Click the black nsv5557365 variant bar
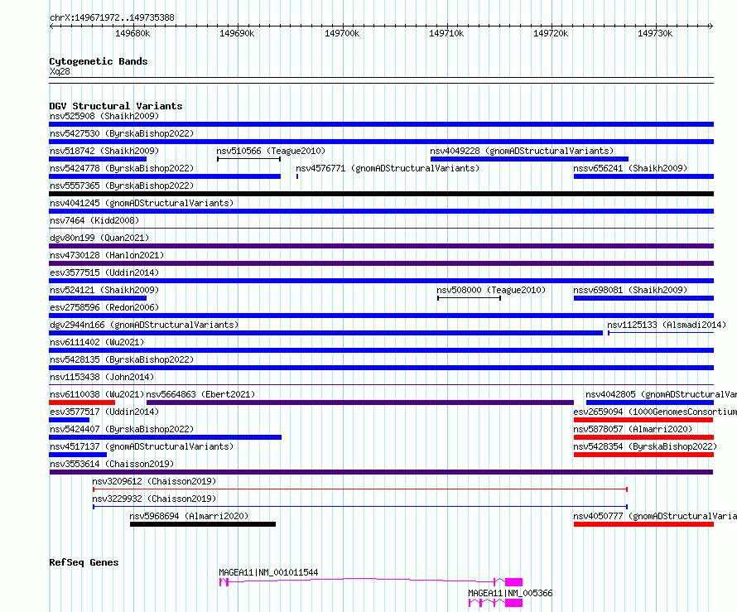Screen dimensions: 737x612 [381, 194]
